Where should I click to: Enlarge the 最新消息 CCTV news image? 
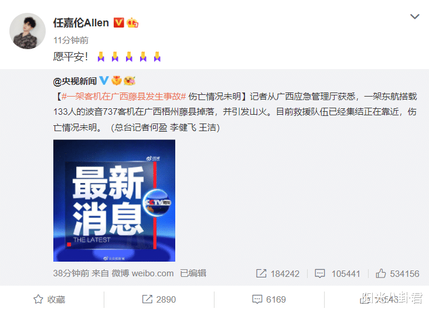click(x=114, y=201)
